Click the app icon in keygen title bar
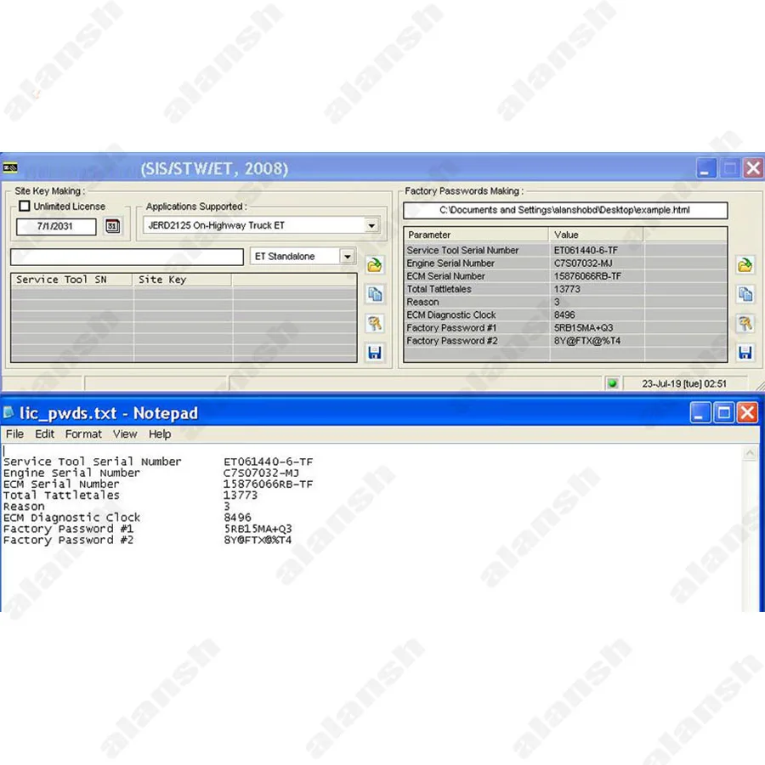 (9, 168)
